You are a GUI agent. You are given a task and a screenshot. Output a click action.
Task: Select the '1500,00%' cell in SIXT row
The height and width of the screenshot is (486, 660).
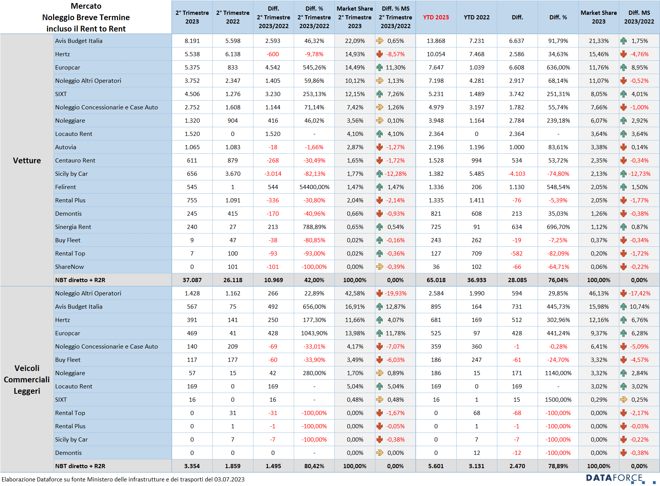coord(558,399)
